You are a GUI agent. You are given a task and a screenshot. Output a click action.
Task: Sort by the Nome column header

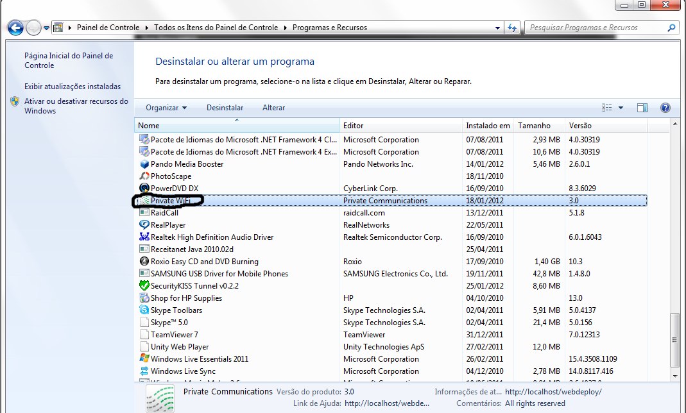coord(237,126)
